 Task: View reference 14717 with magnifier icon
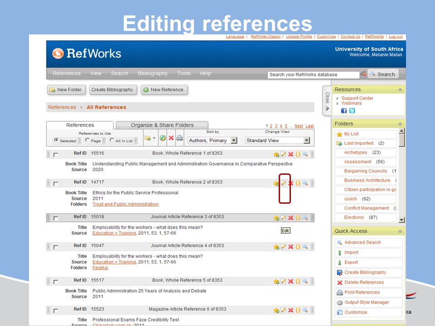(305, 183)
